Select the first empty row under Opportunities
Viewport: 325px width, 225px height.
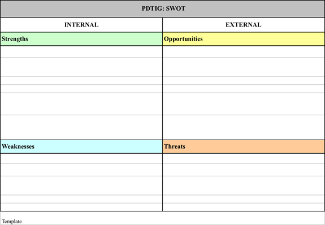tap(244, 51)
